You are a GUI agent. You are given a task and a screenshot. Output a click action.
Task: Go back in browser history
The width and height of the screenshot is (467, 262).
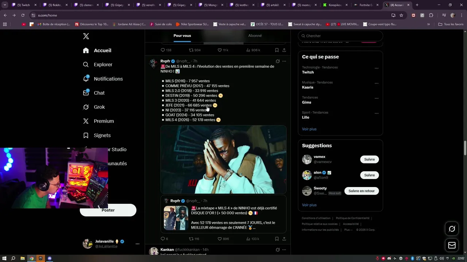tap(5, 15)
